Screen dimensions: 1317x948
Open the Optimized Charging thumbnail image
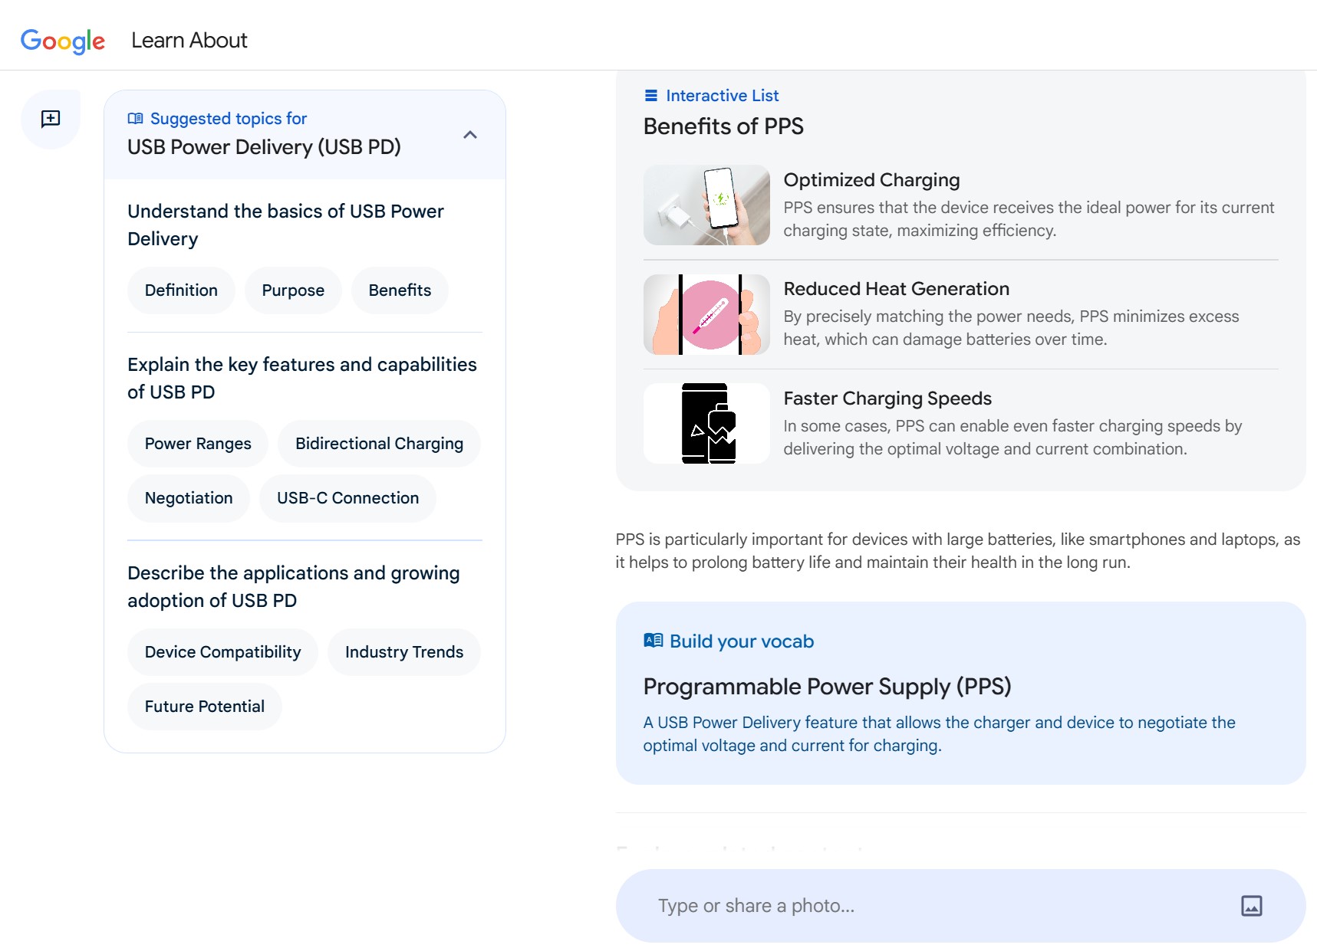tap(706, 205)
